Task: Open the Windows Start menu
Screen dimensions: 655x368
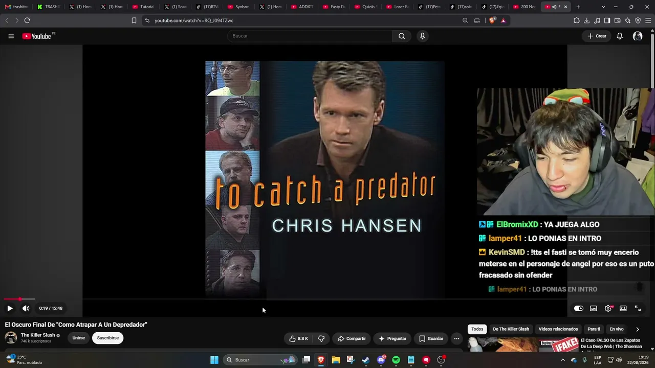Action: [214, 360]
